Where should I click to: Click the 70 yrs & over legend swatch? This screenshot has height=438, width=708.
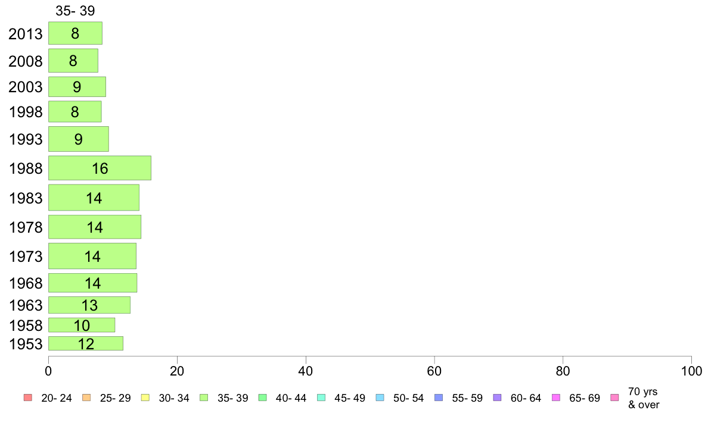pos(614,398)
